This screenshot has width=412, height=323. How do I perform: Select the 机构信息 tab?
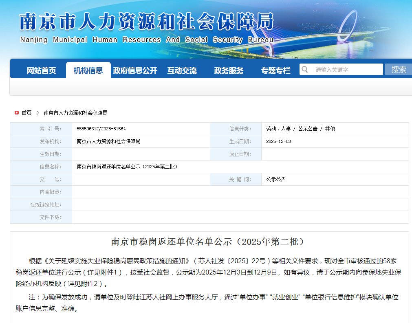(x=88, y=70)
